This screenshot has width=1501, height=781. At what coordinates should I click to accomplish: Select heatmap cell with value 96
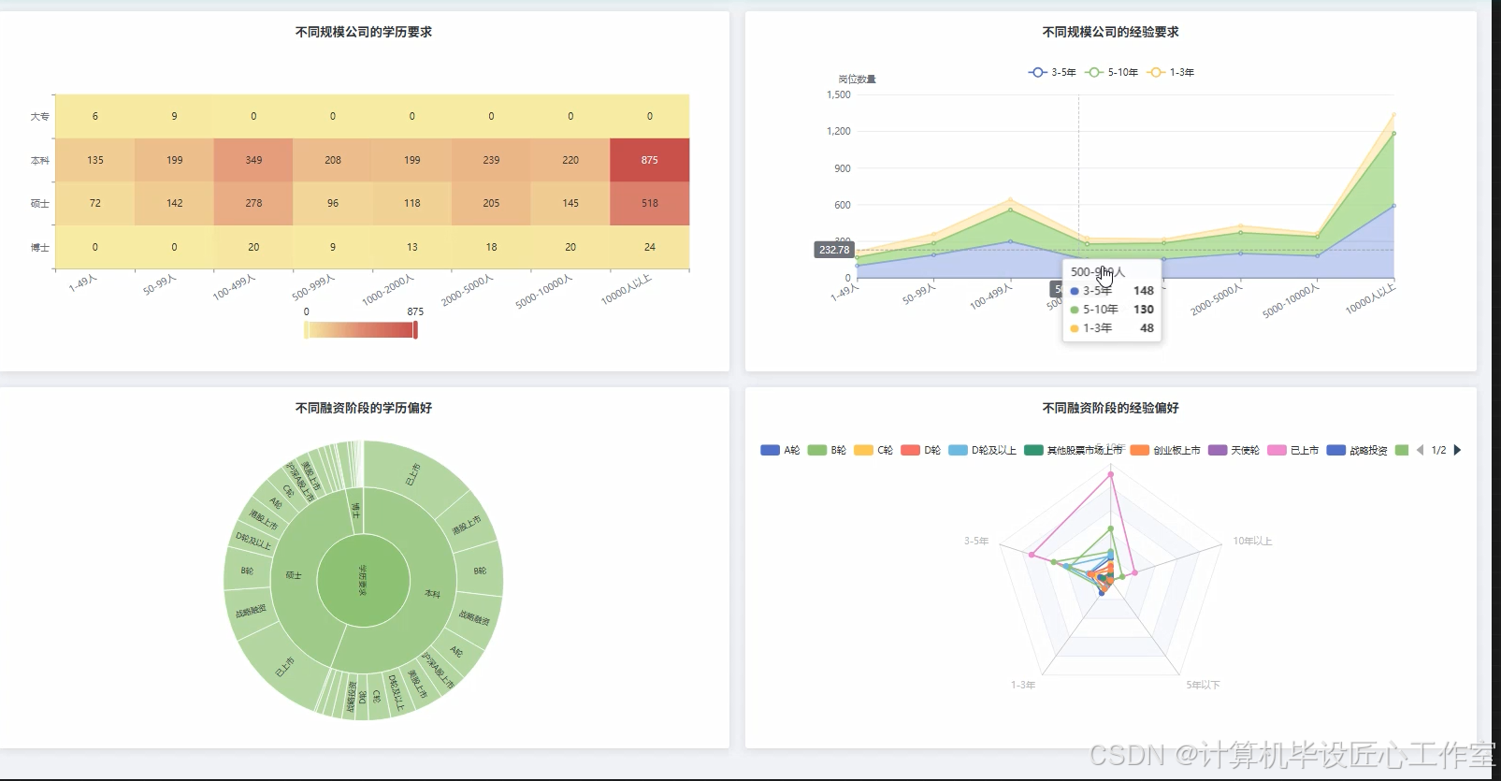tap(333, 203)
